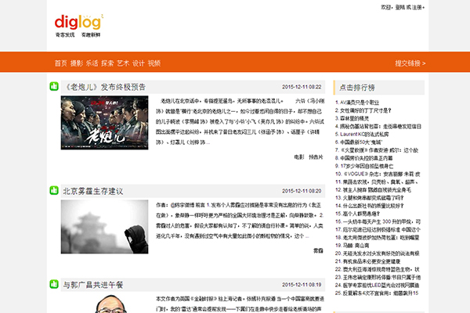Upvote the 北京雾霾生存建议 article
The width and height of the screenshot is (470, 313).
(54, 190)
